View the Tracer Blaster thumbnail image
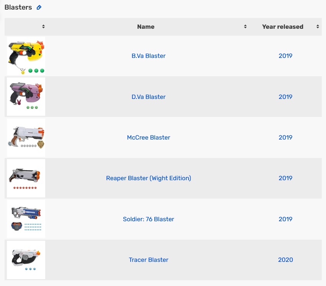326x286 pixels. click(26, 260)
